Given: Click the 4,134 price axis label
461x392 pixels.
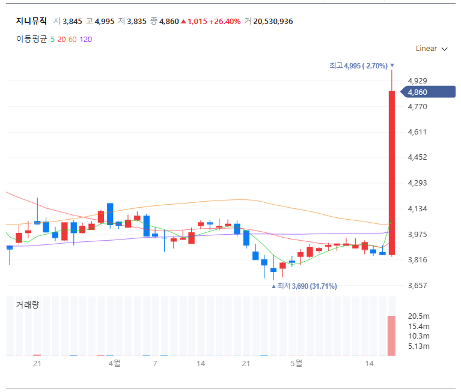Looking at the screenshot, I should (417, 209).
